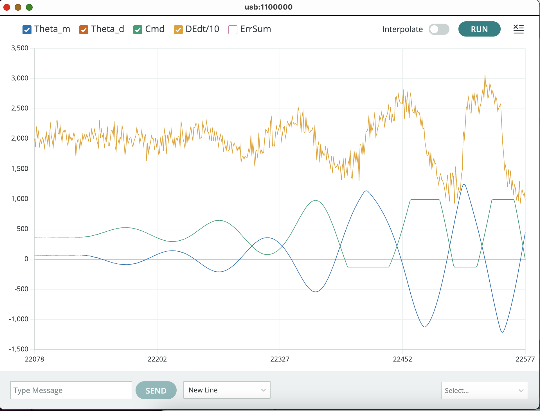
Task: Expand the Select... baud rate dropdown
Action: coord(484,390)
